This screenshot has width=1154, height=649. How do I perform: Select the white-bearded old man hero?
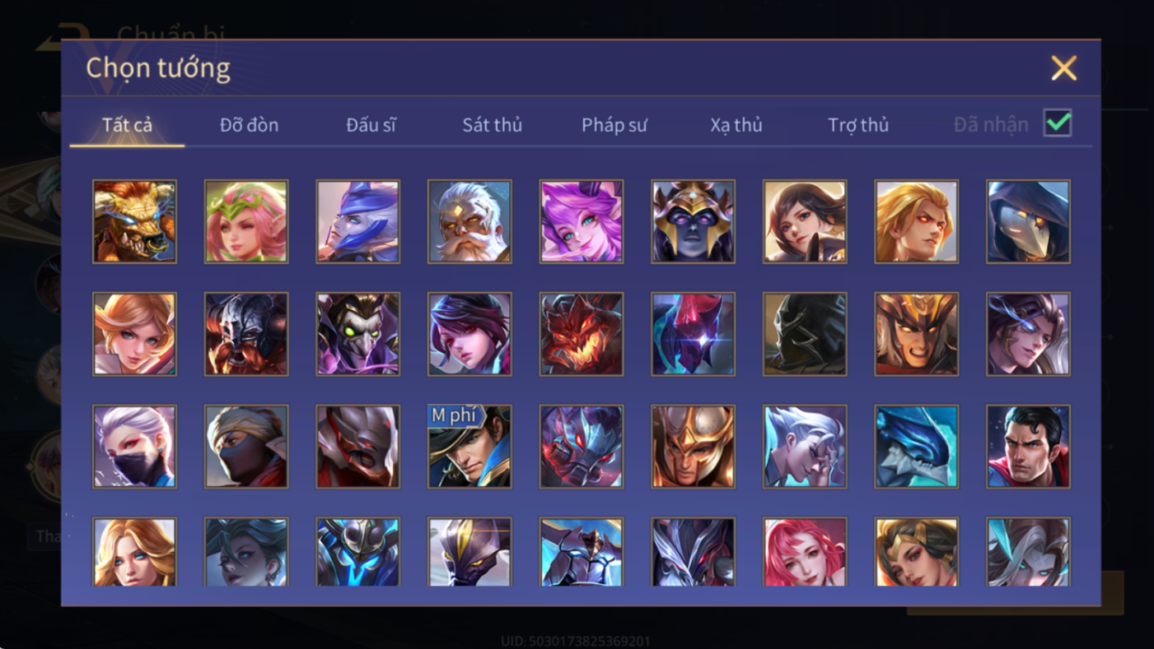coord(470,222)
